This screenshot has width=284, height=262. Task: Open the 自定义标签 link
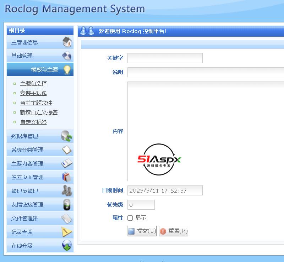33,122
